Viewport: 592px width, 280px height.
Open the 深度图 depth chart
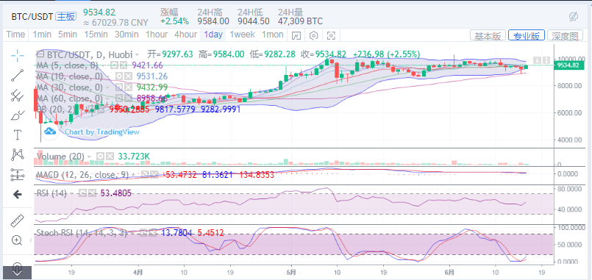coord(565,36)
